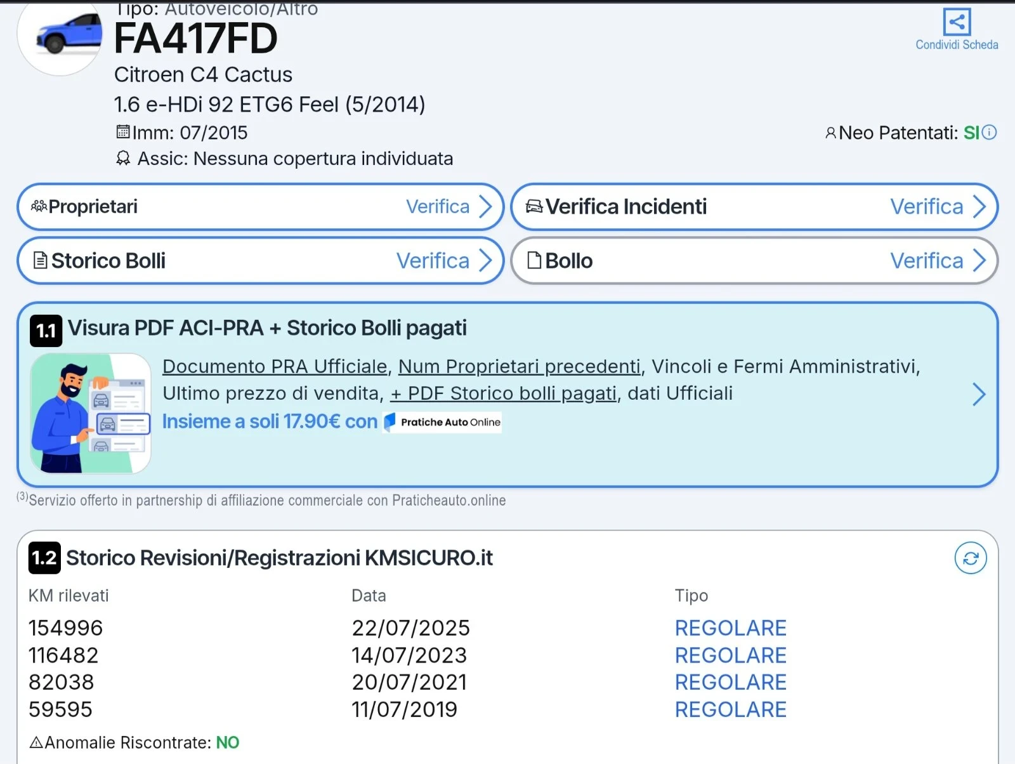Viewport: 1015px width, 764px height.
Task: Open Documento PRA Ufficiale link
Action: pos(275,366)
